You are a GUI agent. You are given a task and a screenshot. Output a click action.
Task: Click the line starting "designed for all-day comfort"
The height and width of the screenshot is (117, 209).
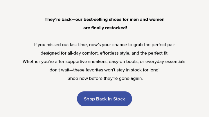(105, 53)
